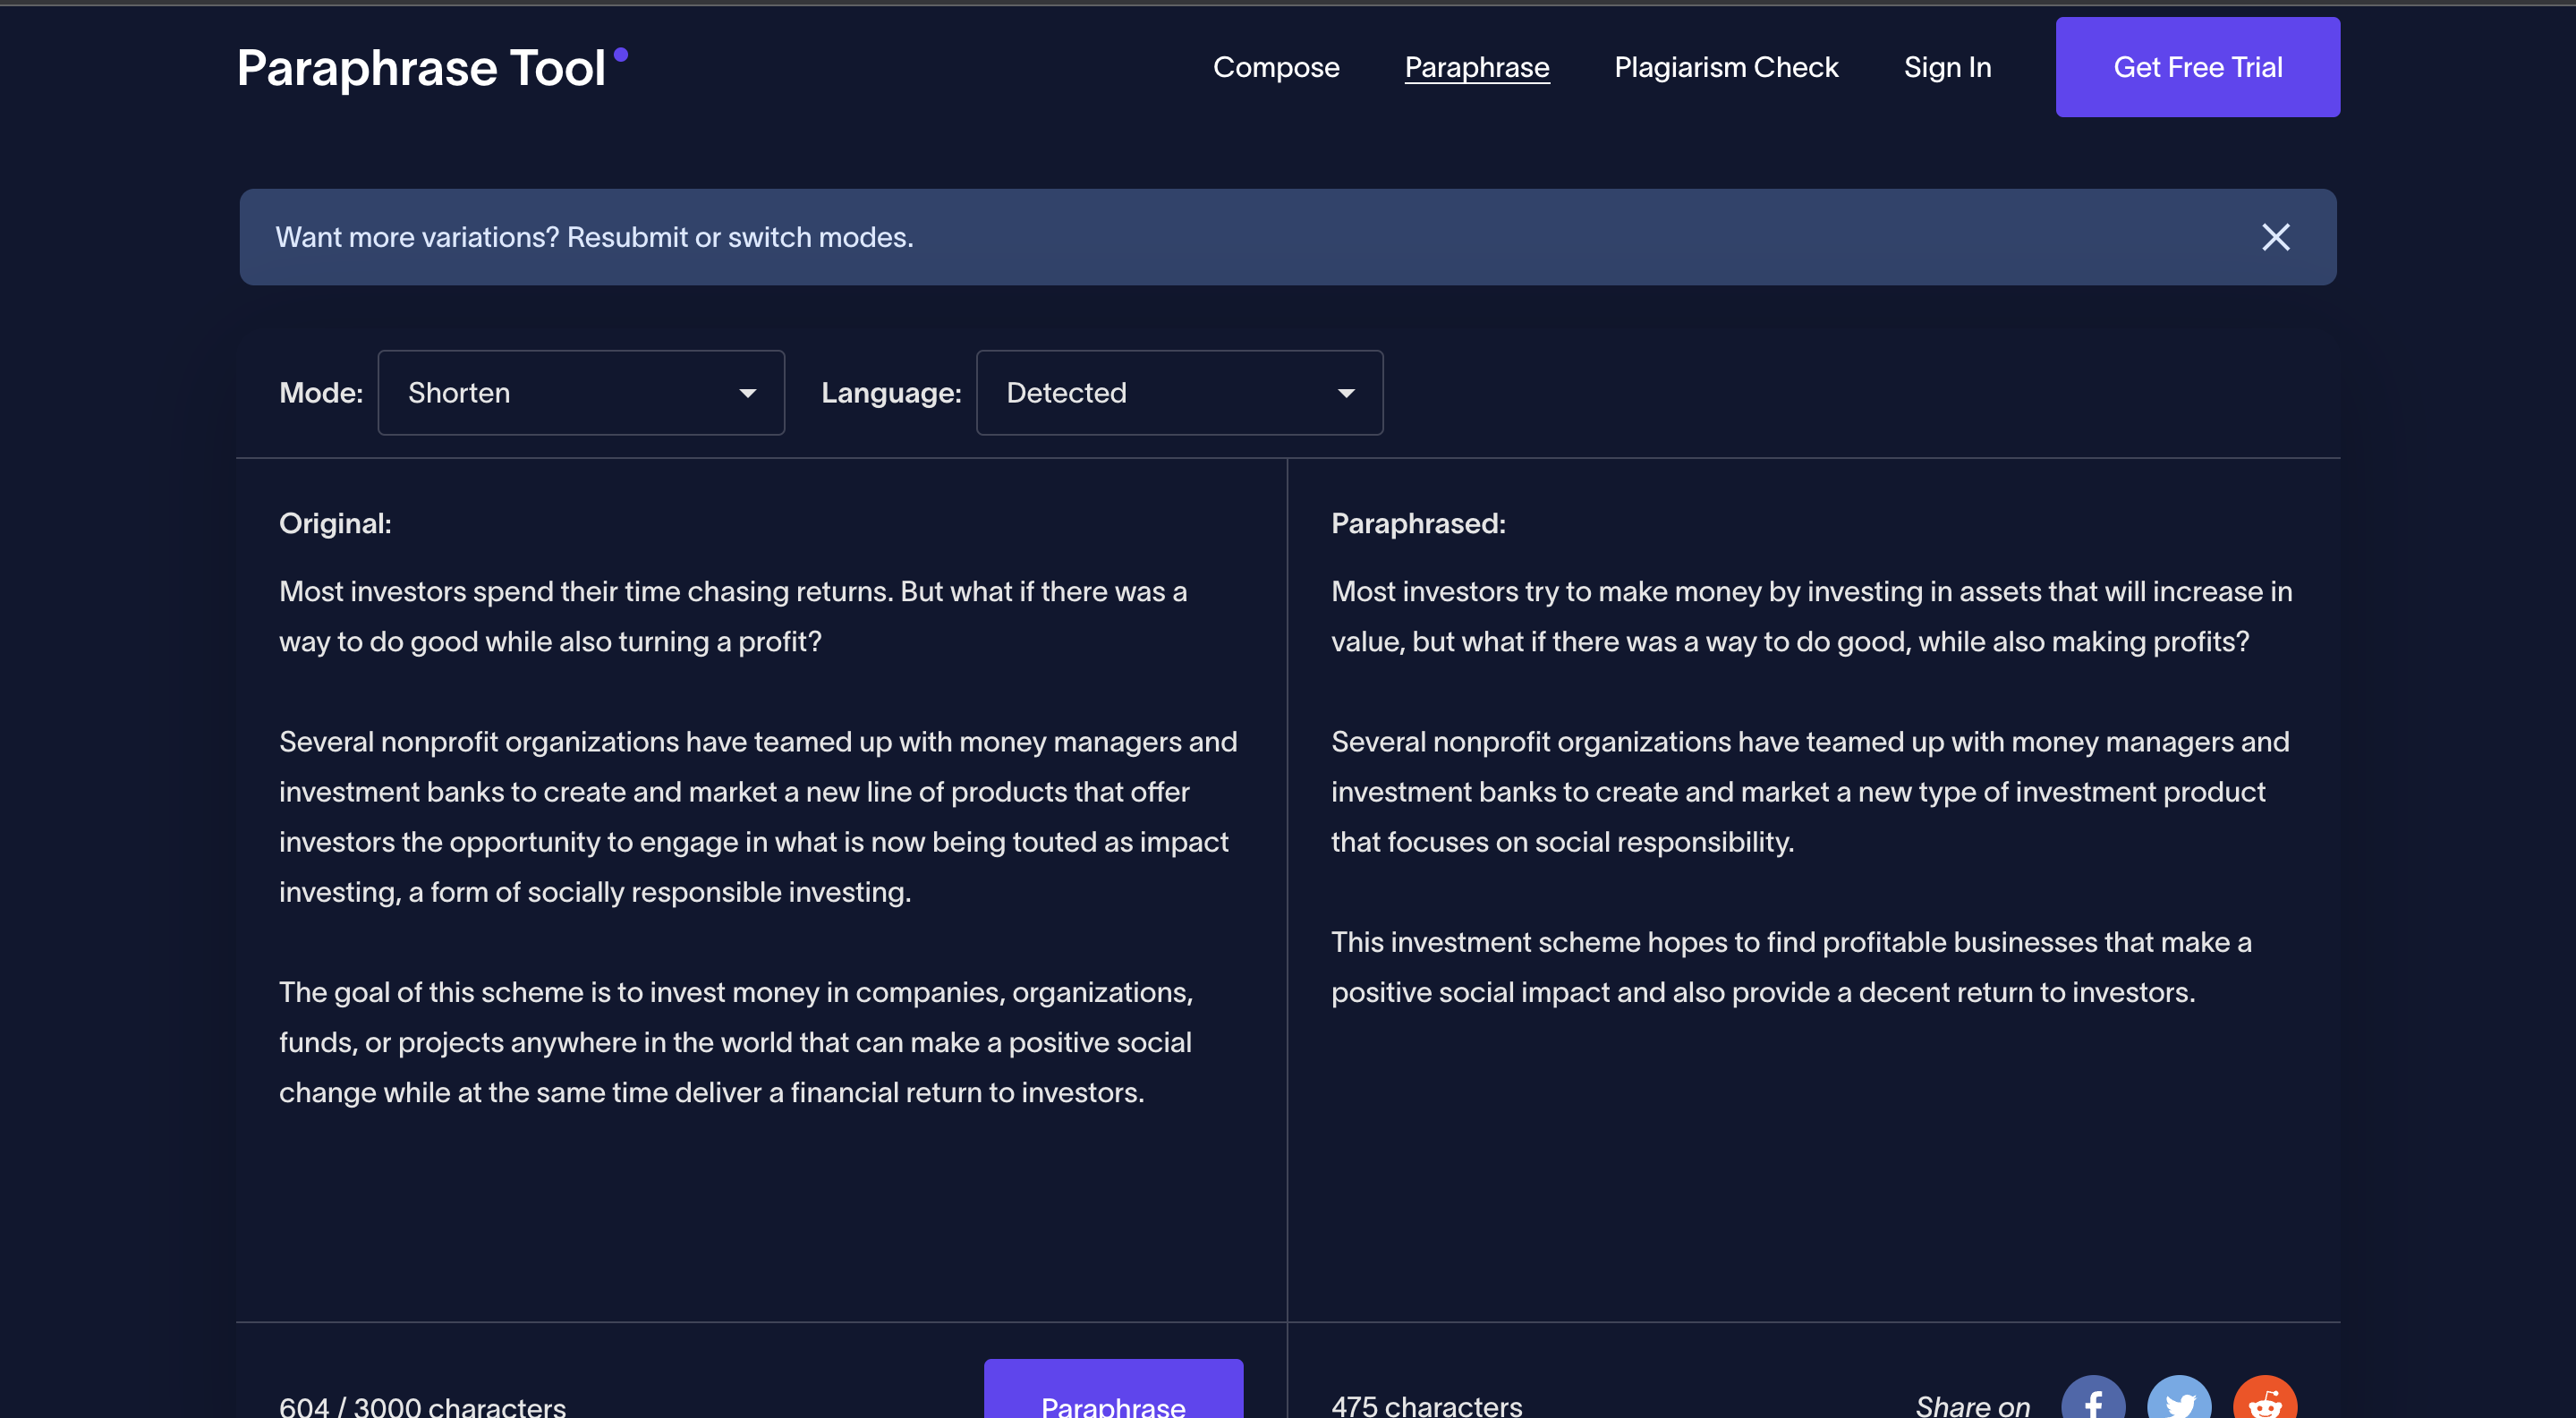Click the purple Paraphrase submit button
Image resolution: width=2576 pixels, height=1418 pixels.
click(1114, 1390)
